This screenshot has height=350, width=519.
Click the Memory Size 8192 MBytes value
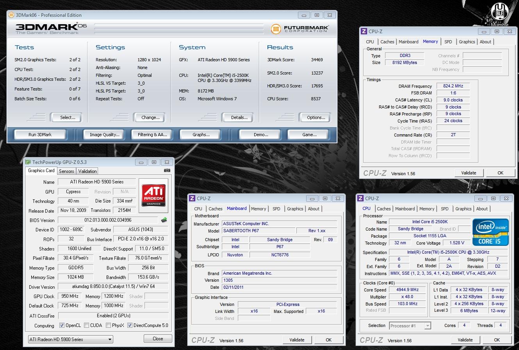tap(405, 62)
